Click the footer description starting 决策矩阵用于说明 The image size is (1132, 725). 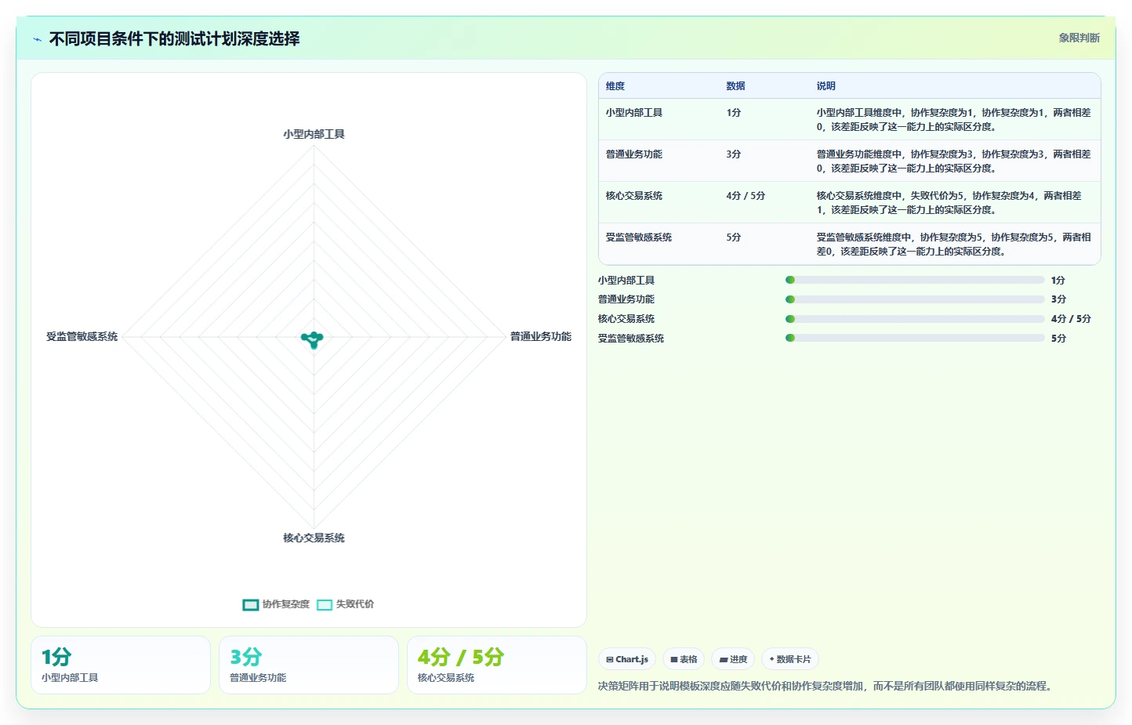pyautogui.click(x=825, y=686)
